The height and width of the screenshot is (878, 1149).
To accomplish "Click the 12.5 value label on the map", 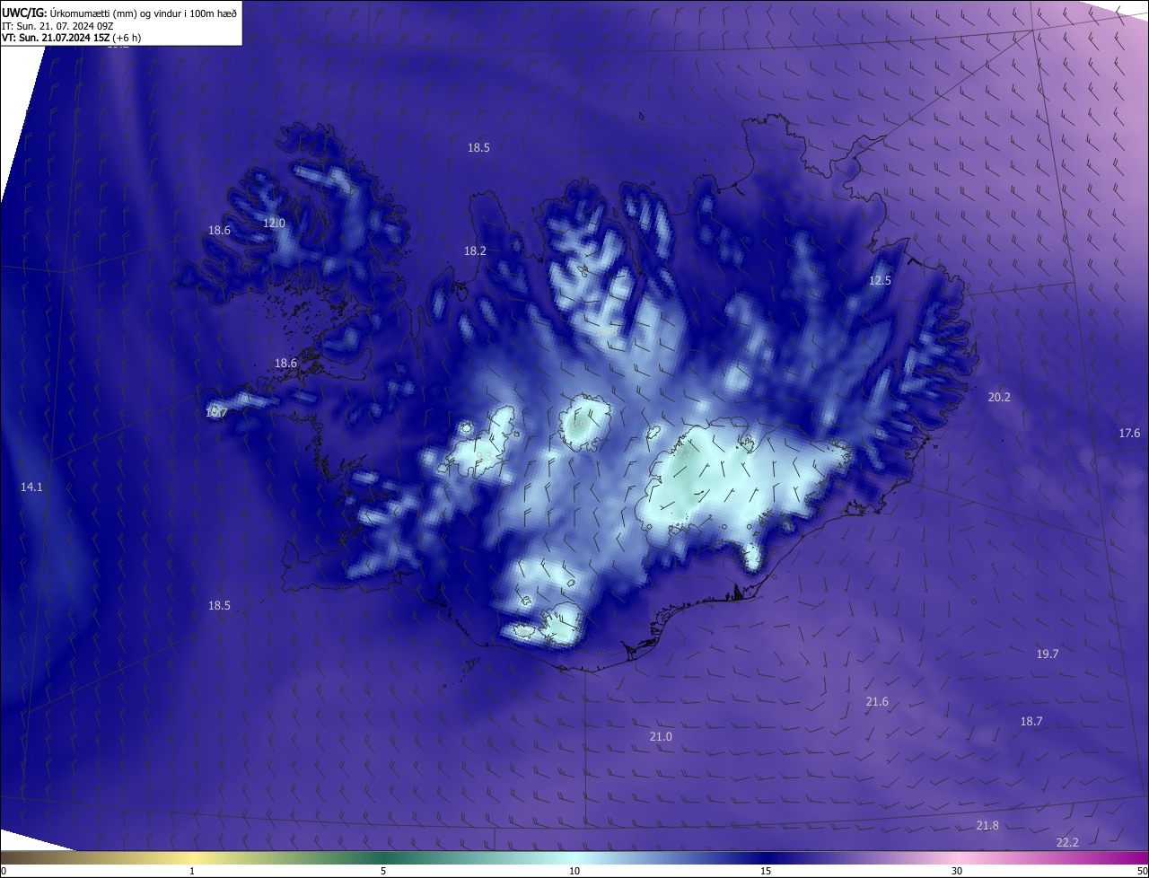I will click(880, 281).
